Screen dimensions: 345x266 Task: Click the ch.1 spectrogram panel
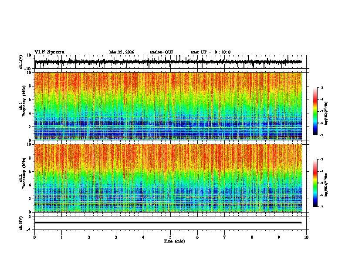(x=168, y=106)
